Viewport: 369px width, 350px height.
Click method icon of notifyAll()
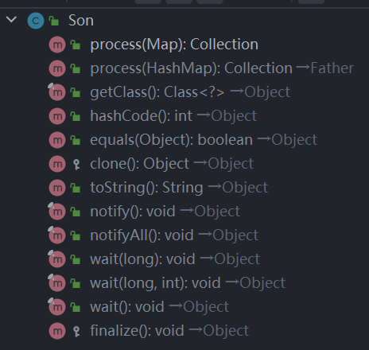coord(56,235)
